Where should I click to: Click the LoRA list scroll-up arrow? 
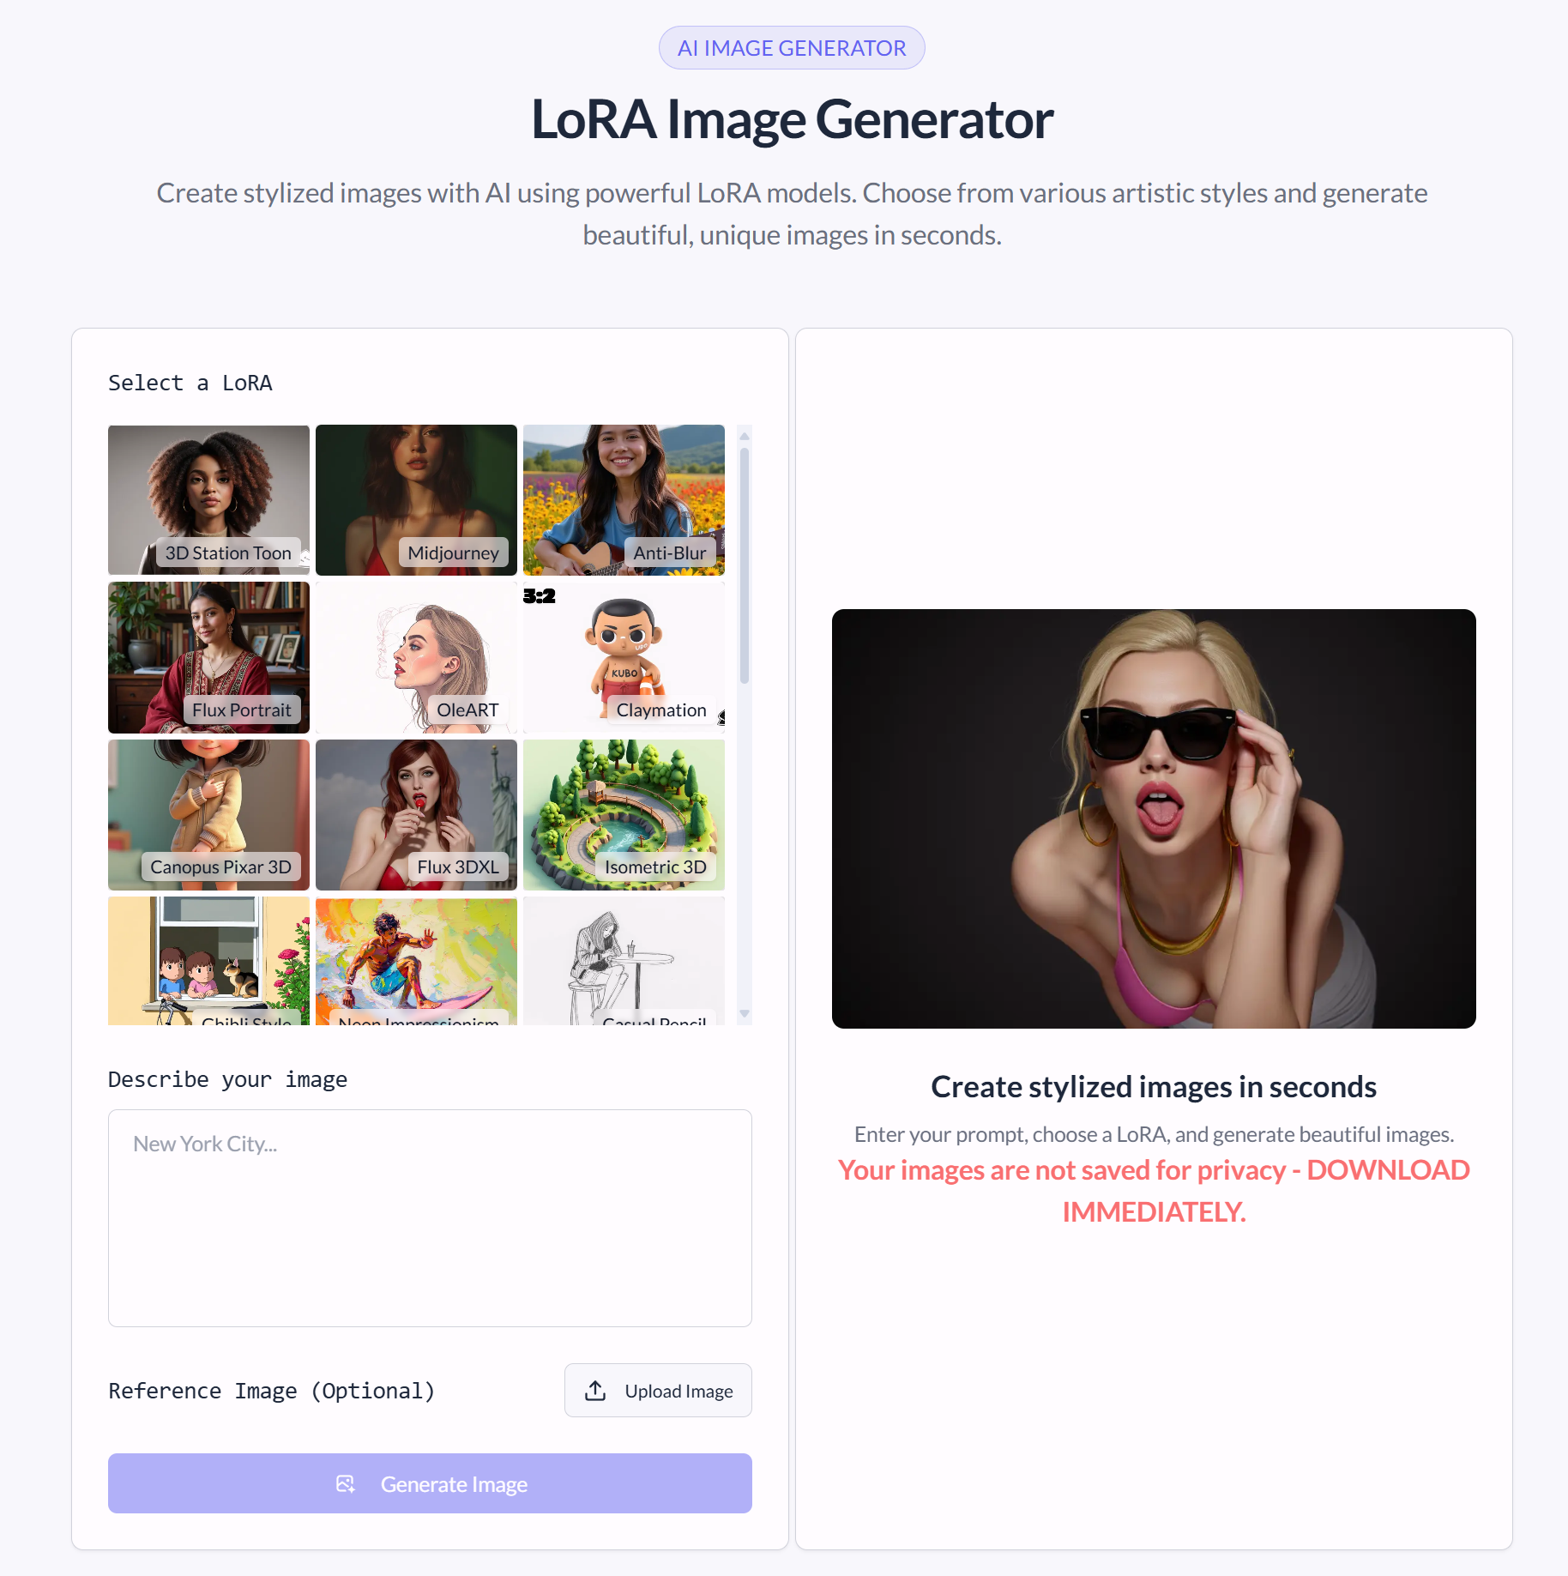coord(745,436)
